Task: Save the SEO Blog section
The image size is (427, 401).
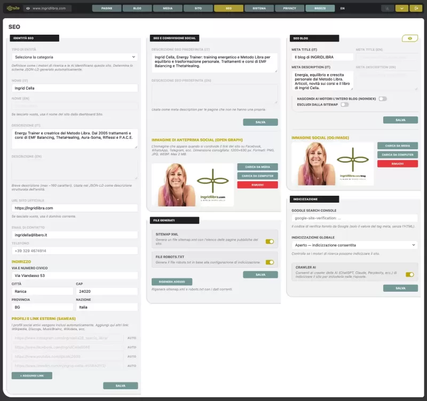Action: coord(400,120)
